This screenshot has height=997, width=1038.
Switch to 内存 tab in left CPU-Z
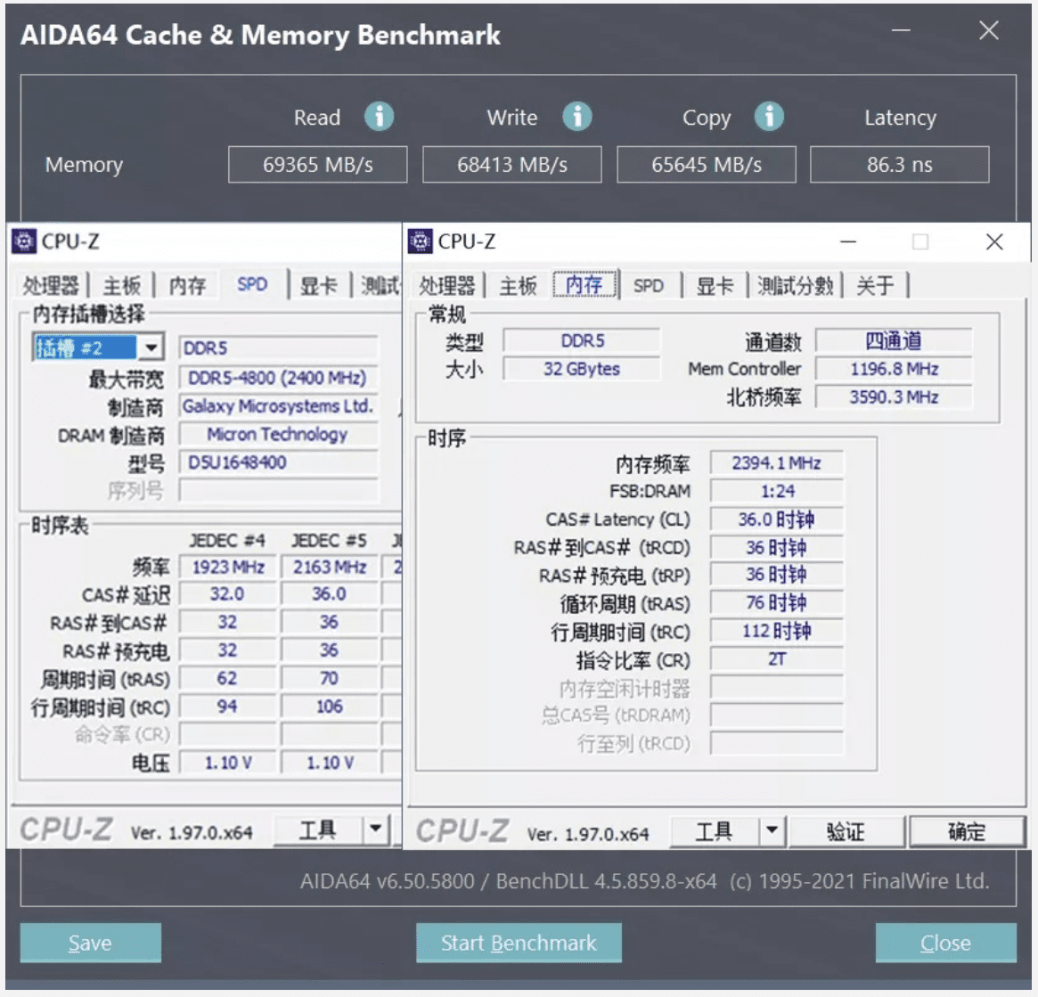point(187,285)
